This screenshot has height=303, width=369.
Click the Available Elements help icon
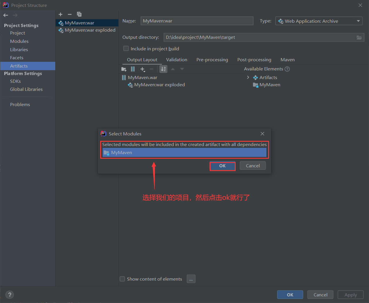click(x=287, y=69)
